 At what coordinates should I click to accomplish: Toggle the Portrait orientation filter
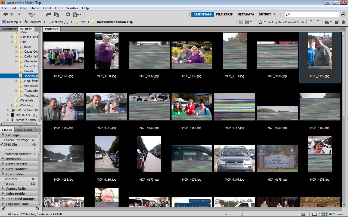18,184
